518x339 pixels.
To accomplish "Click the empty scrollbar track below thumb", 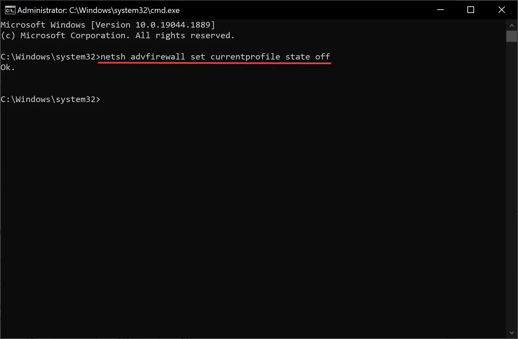I will point(512,184).
